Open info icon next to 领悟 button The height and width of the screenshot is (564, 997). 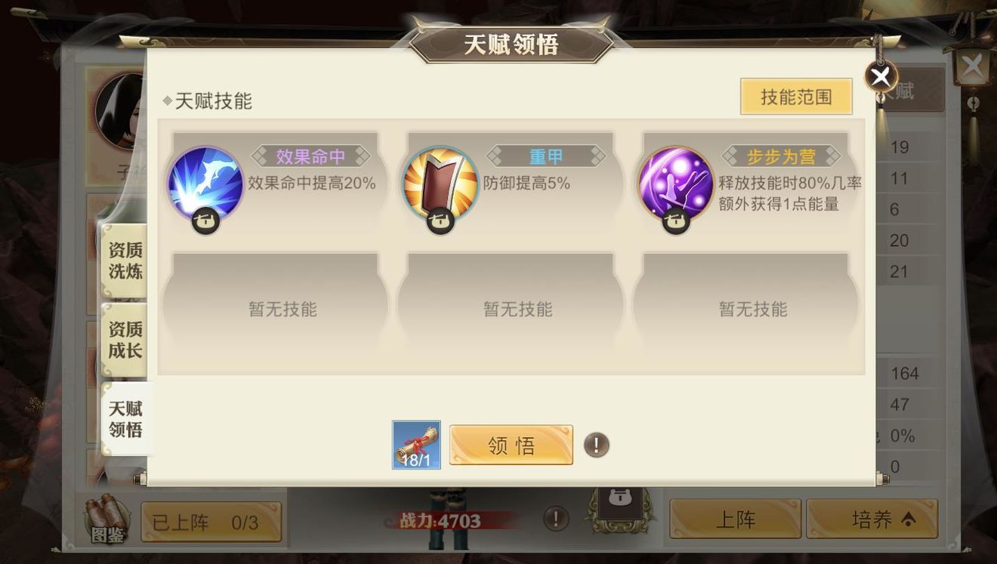click(597, 445)
